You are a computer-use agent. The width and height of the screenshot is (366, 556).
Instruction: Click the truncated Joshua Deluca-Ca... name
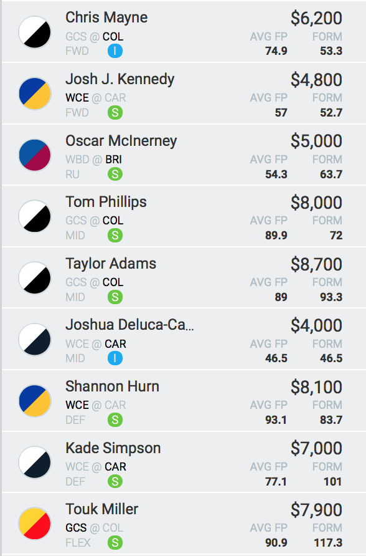129,325
